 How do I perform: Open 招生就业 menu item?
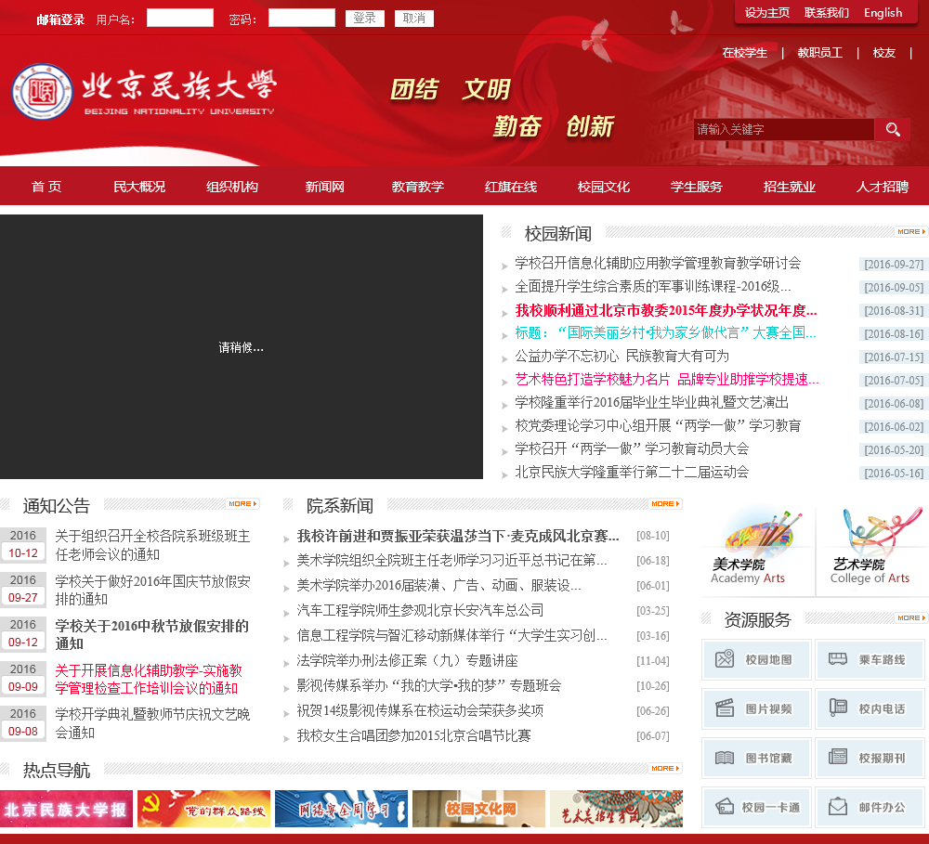click(x=789, y=187)
